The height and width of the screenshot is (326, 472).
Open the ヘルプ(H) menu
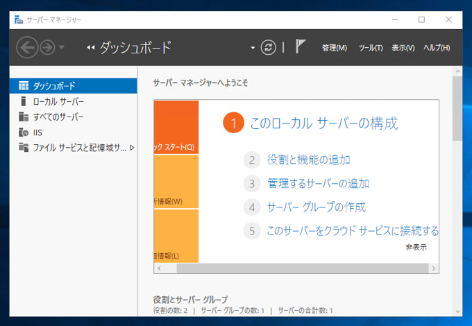pyautogui.click(x=437, y=48)
